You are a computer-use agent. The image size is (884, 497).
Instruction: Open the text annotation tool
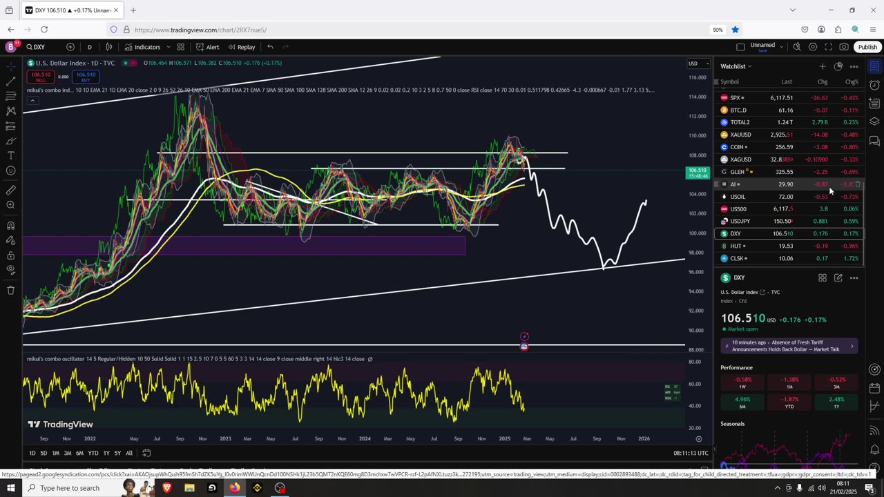coord(11,156)
